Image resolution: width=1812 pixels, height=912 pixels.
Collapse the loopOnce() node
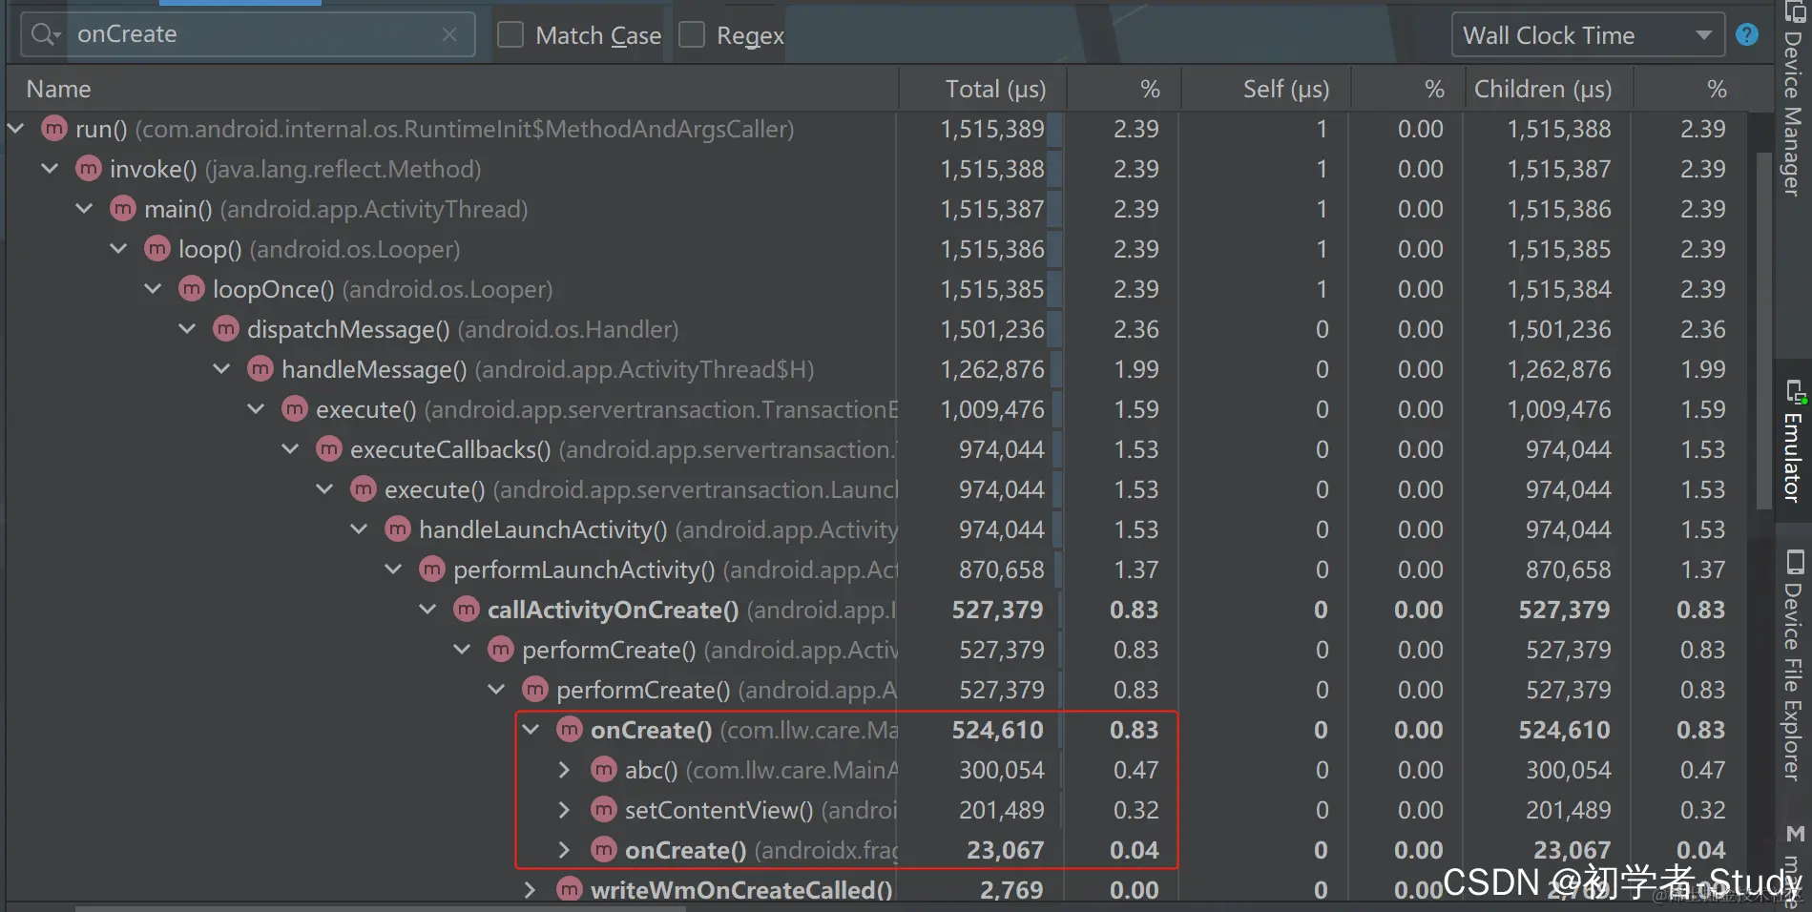click(x=154, y=288)
